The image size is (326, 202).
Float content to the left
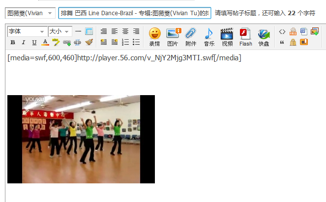click(104, 42)
